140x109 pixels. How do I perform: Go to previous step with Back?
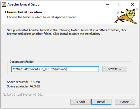coord(80,102)
